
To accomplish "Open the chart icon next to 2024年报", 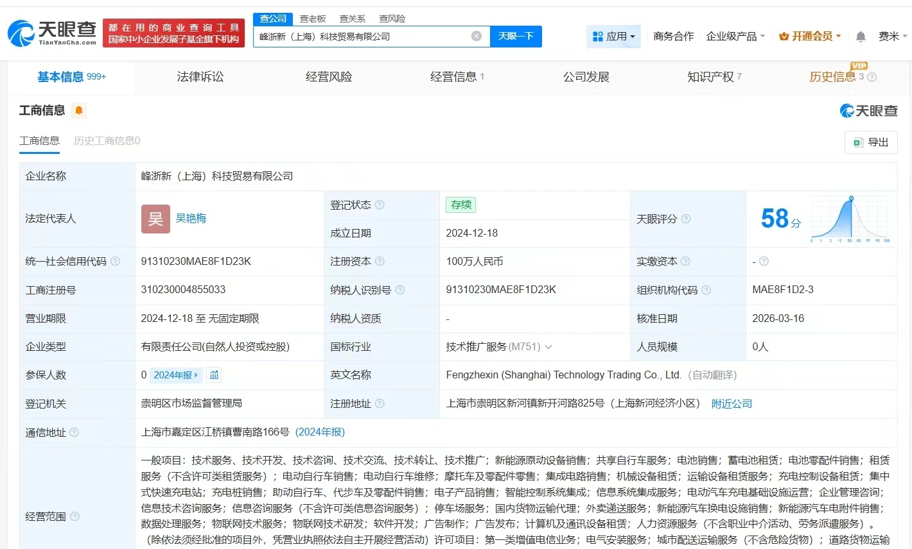I will [215, 375].
